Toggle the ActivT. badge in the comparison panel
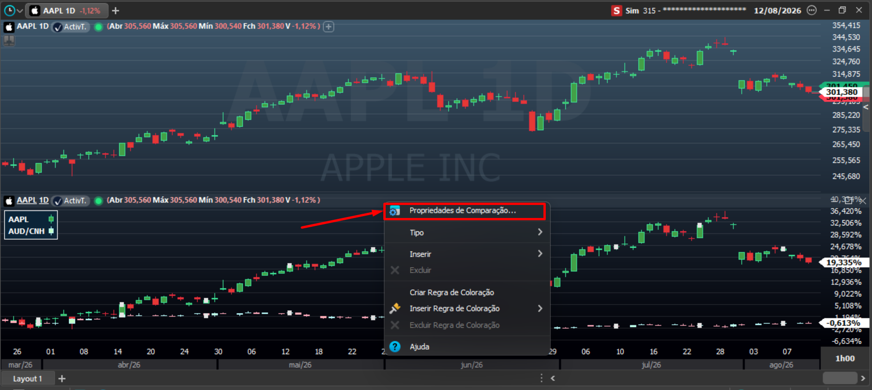 pyautogui.click(x=71, y=201)
